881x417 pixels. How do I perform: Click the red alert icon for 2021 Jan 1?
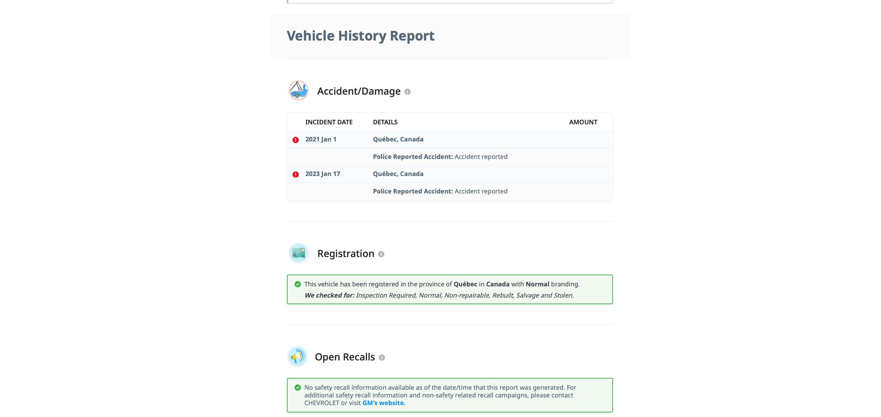[x=296, y=140]
